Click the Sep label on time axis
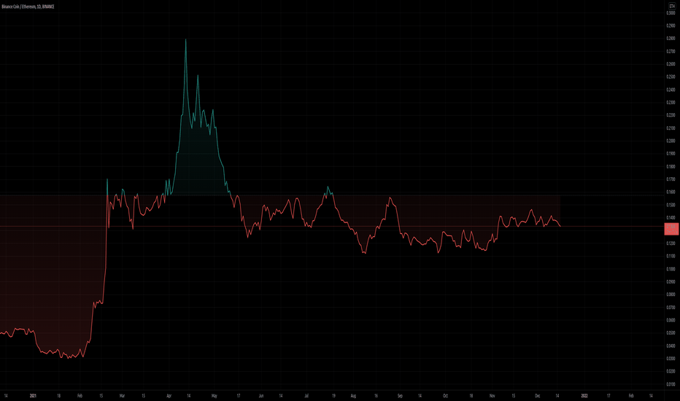The image size is (680, 401). click(x=400, y=396)
